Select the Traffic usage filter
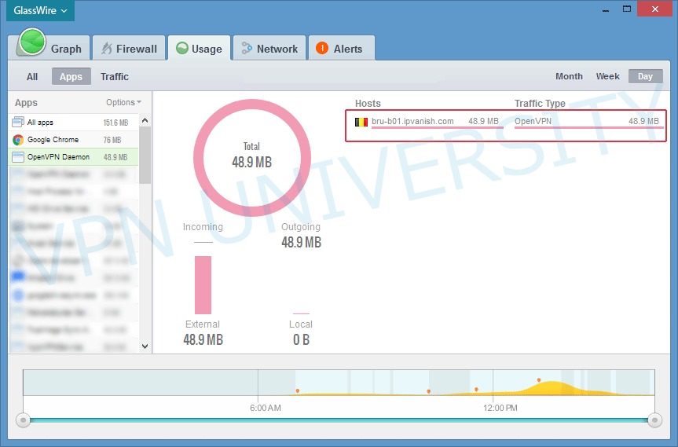 [x=115, y=76]
